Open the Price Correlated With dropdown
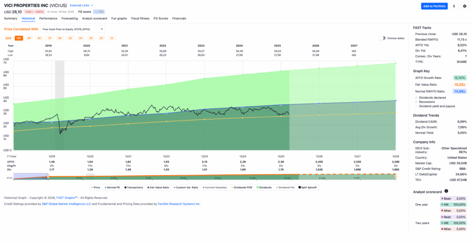Screen dimensions: 473x244 (73, 29)
